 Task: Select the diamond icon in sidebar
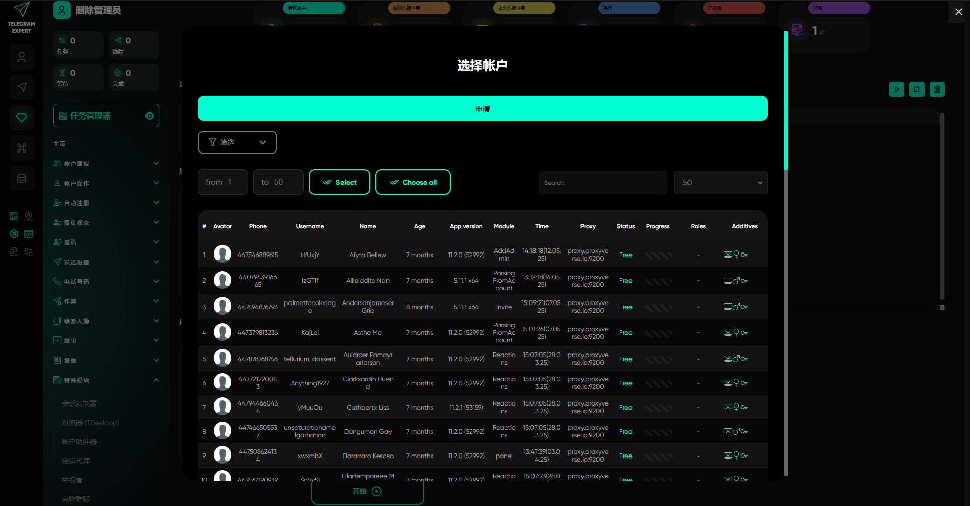22,118
